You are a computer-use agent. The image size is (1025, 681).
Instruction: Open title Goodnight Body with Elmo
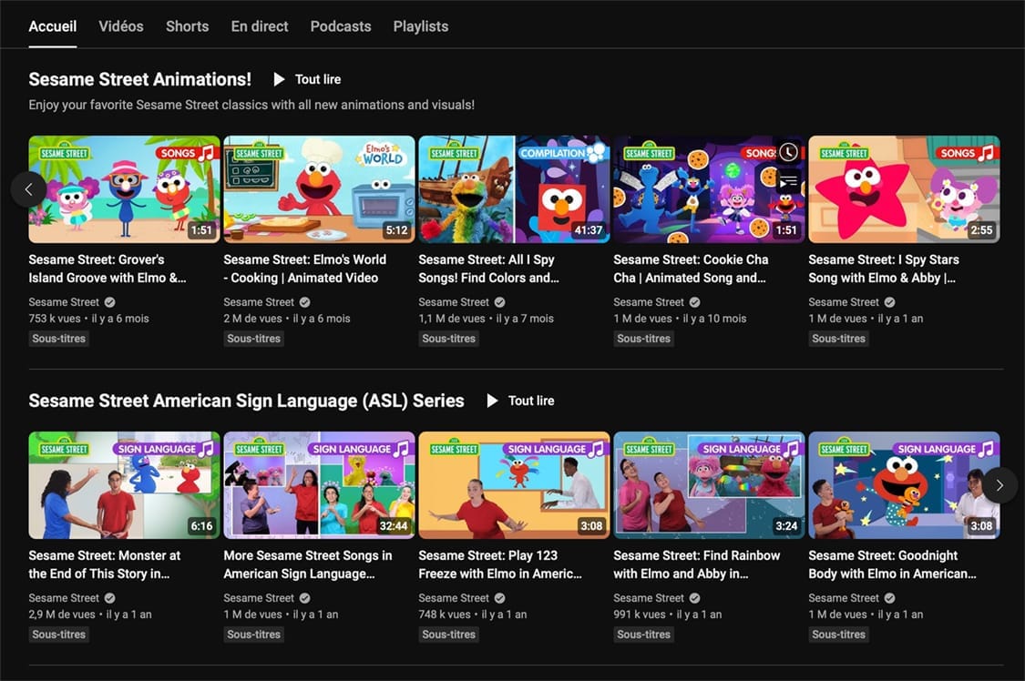click(892, 564)
